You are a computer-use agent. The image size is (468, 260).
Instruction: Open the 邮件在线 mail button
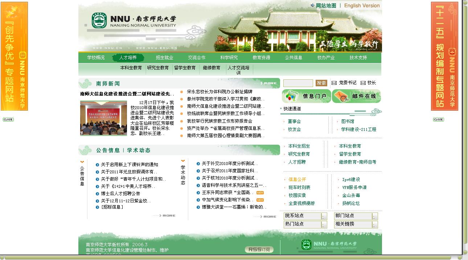pyautogui.click(x=357, y=96)
